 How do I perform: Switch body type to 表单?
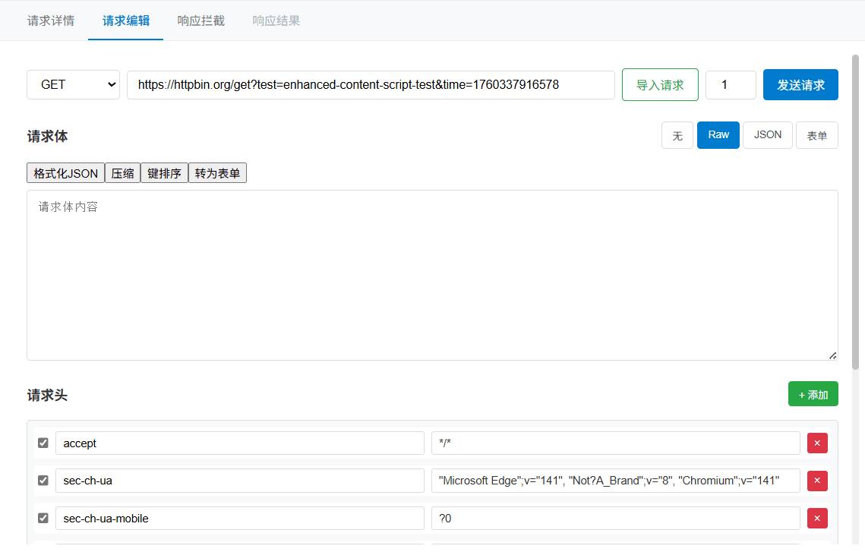click(x=816, y=136)
